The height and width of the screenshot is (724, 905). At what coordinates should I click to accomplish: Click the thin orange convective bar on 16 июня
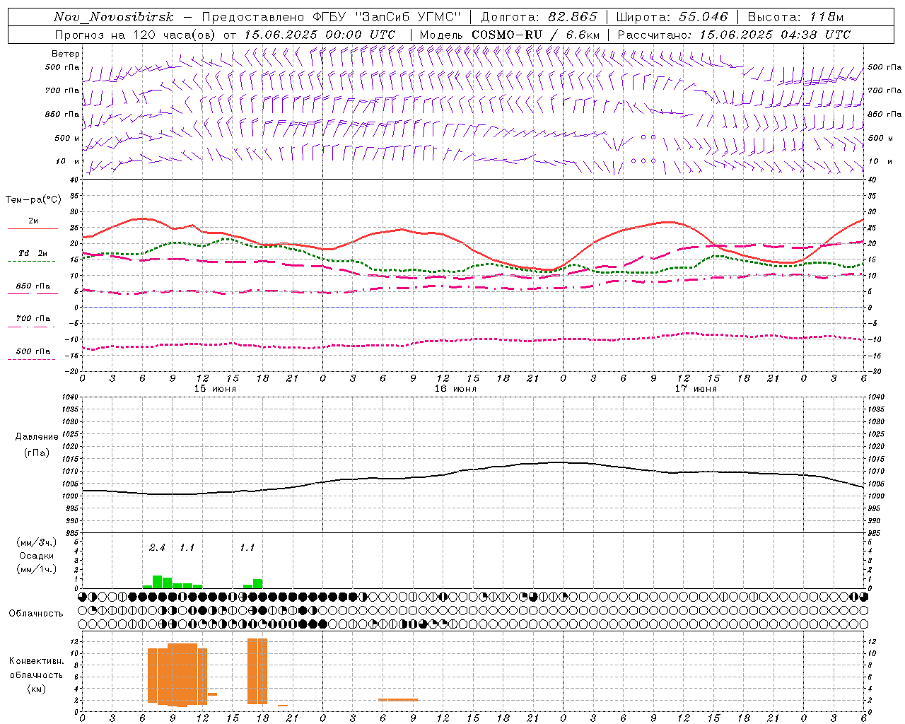(398, 699)
